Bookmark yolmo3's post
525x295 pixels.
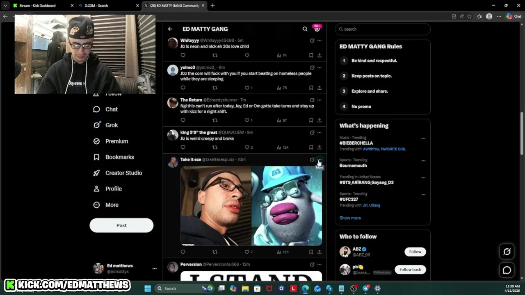311,88
